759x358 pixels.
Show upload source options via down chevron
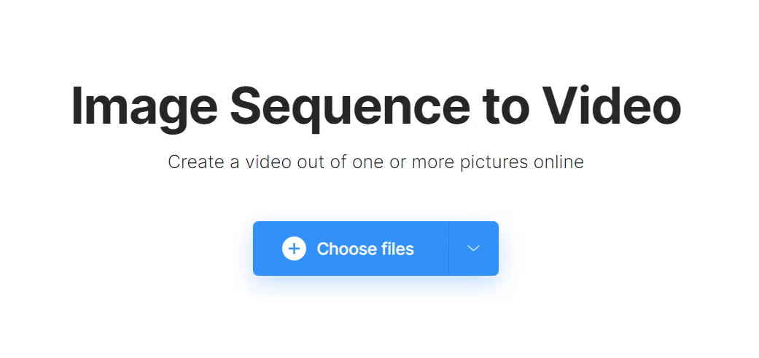(473, 248)
